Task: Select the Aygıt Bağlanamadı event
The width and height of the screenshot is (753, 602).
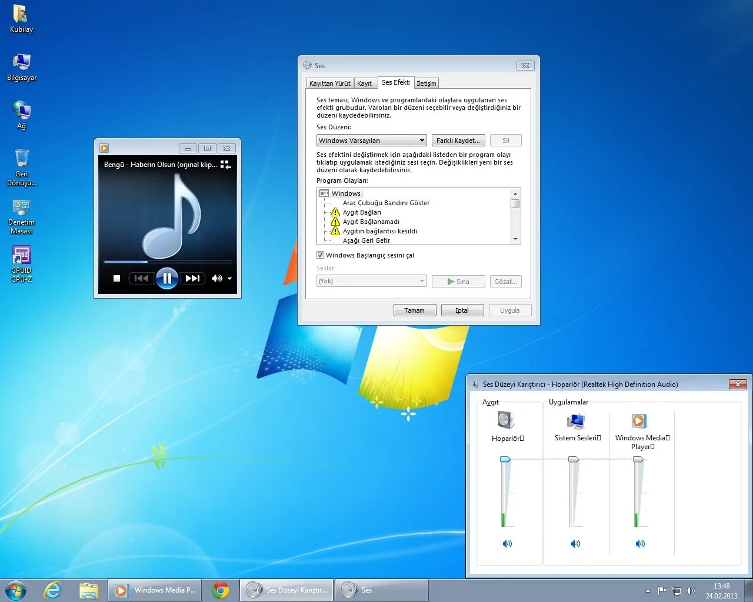Action: [x=371, y=222]
